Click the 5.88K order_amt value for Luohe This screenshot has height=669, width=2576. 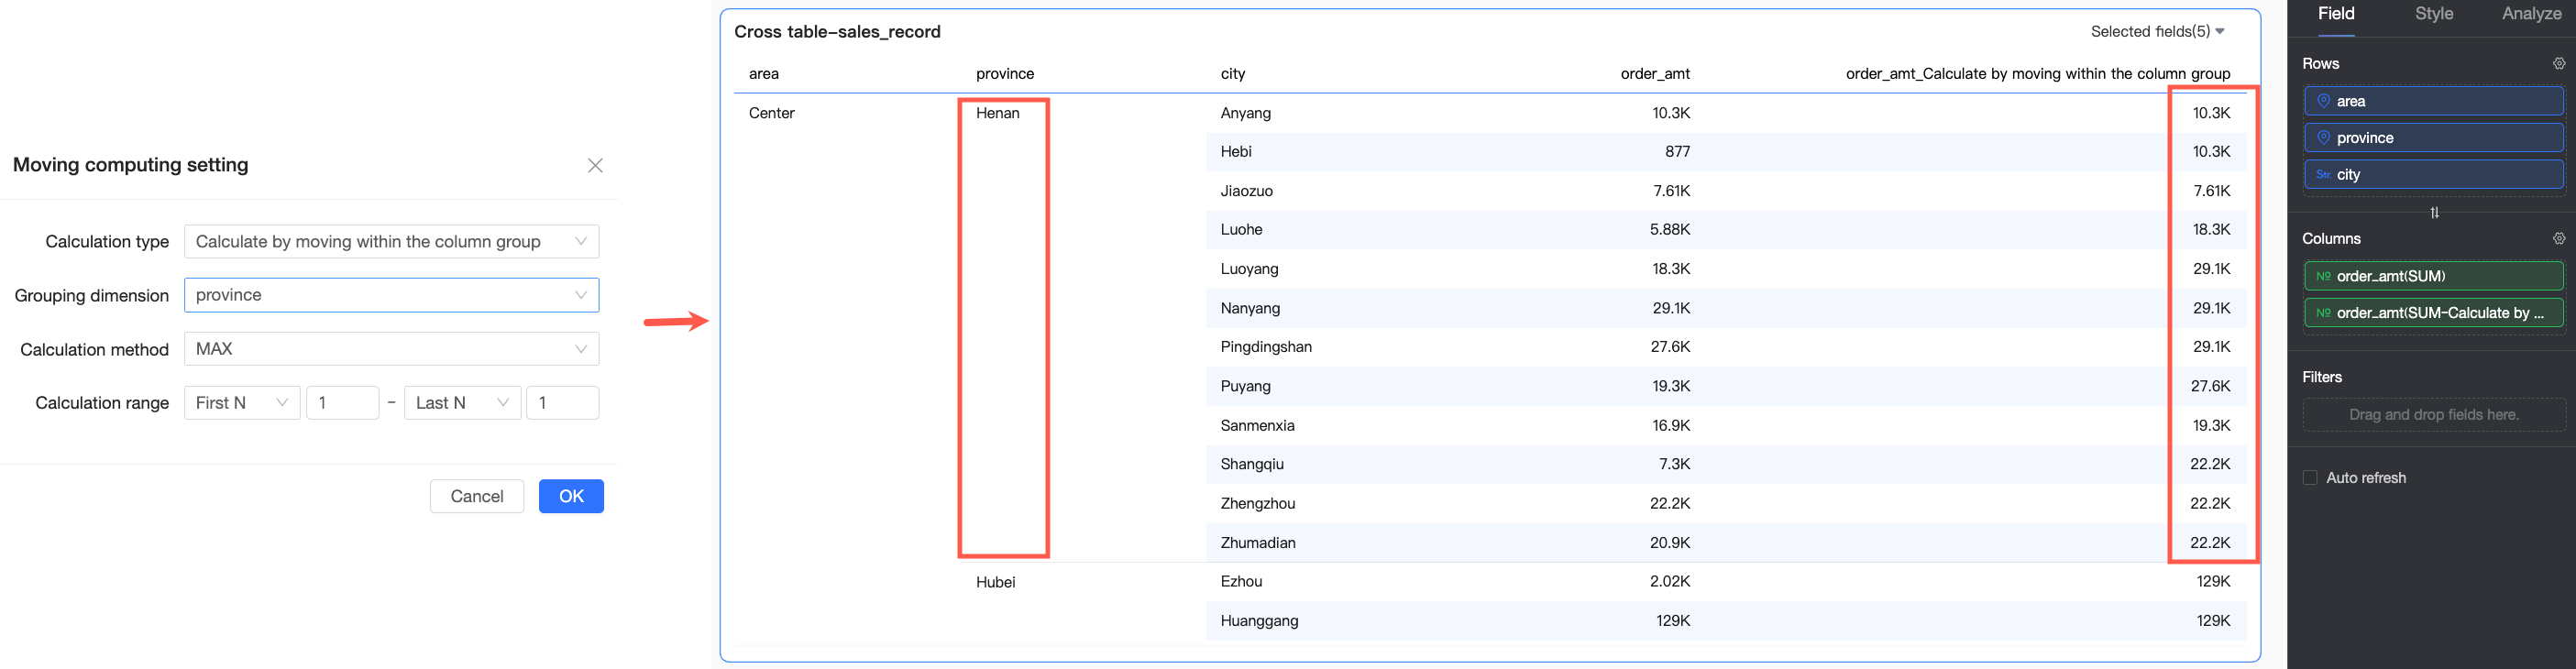pyautogui.click(x=1670, y=230)
